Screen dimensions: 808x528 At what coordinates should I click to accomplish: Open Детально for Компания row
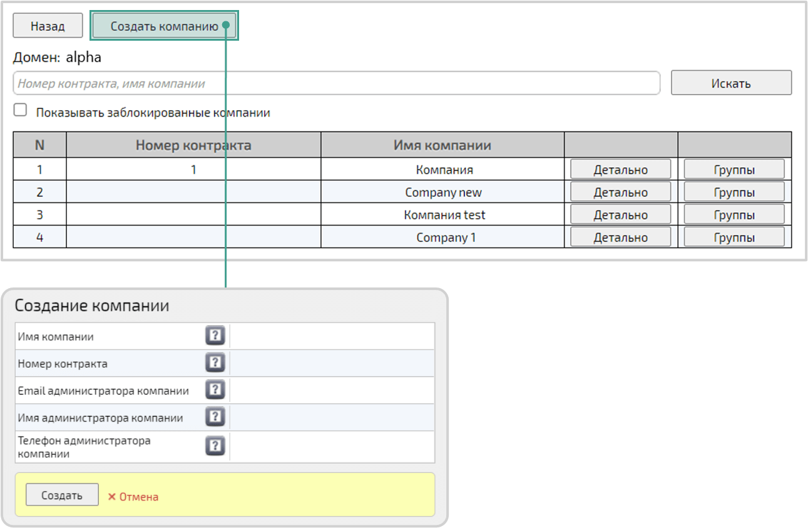(x=620, y=170)
